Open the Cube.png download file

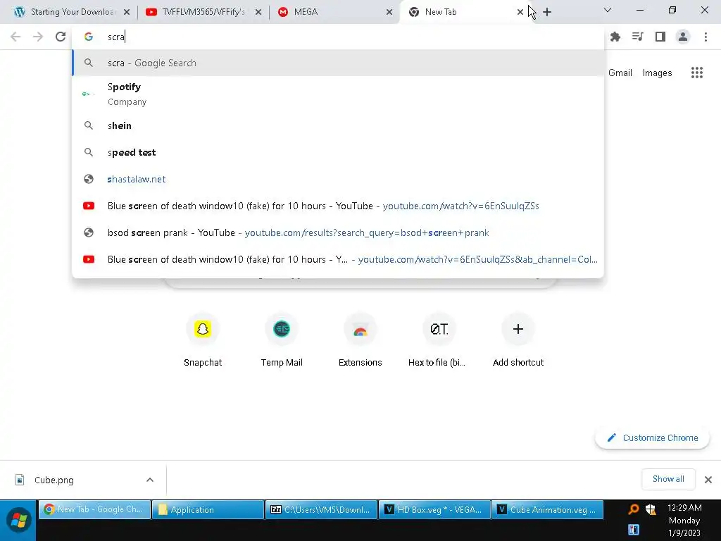pos(54,480)
